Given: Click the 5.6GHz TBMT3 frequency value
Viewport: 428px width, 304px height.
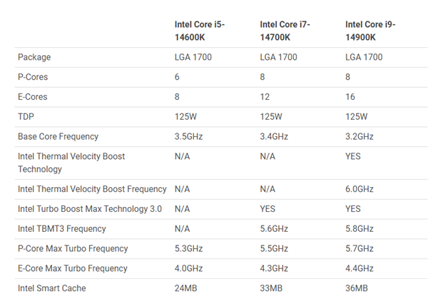Looking at the screenshot, I should click(274, 229).
